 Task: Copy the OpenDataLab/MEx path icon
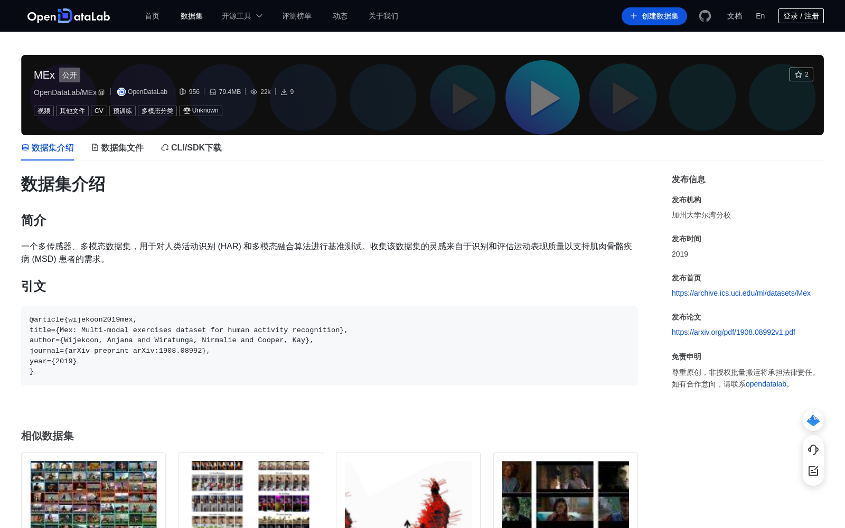(x=101, y=92)
